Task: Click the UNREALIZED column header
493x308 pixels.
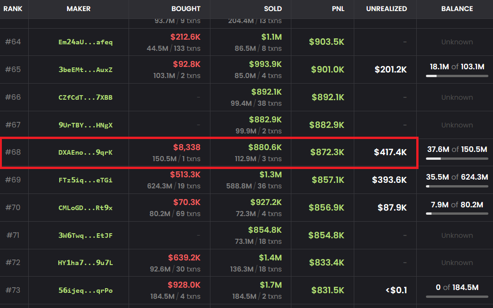Action: 386,9
